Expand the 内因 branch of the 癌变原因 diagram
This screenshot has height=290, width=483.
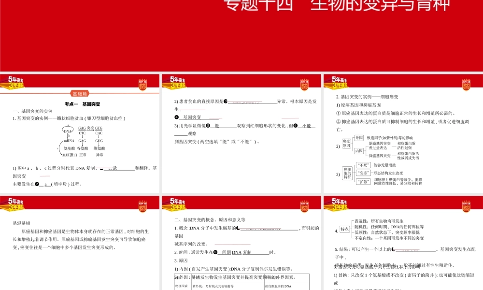[358, 151]
